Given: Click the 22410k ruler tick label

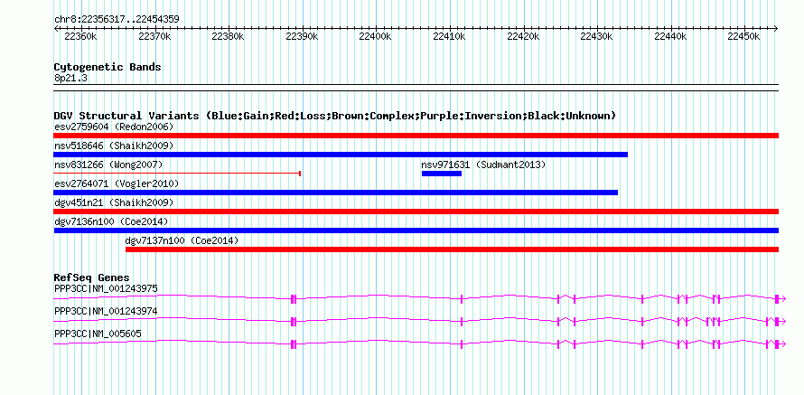Looking at the screenshot, I should pos(450,37).
